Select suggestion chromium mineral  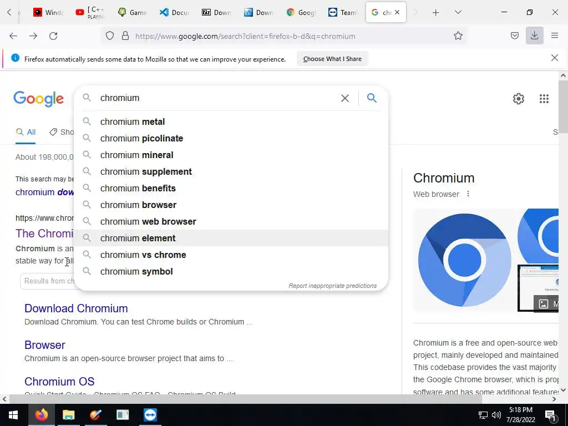click(231, 155)
